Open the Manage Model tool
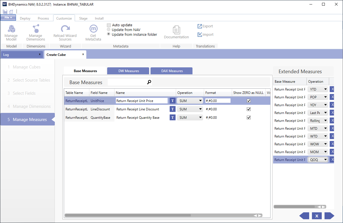 (x=11, y=33)
